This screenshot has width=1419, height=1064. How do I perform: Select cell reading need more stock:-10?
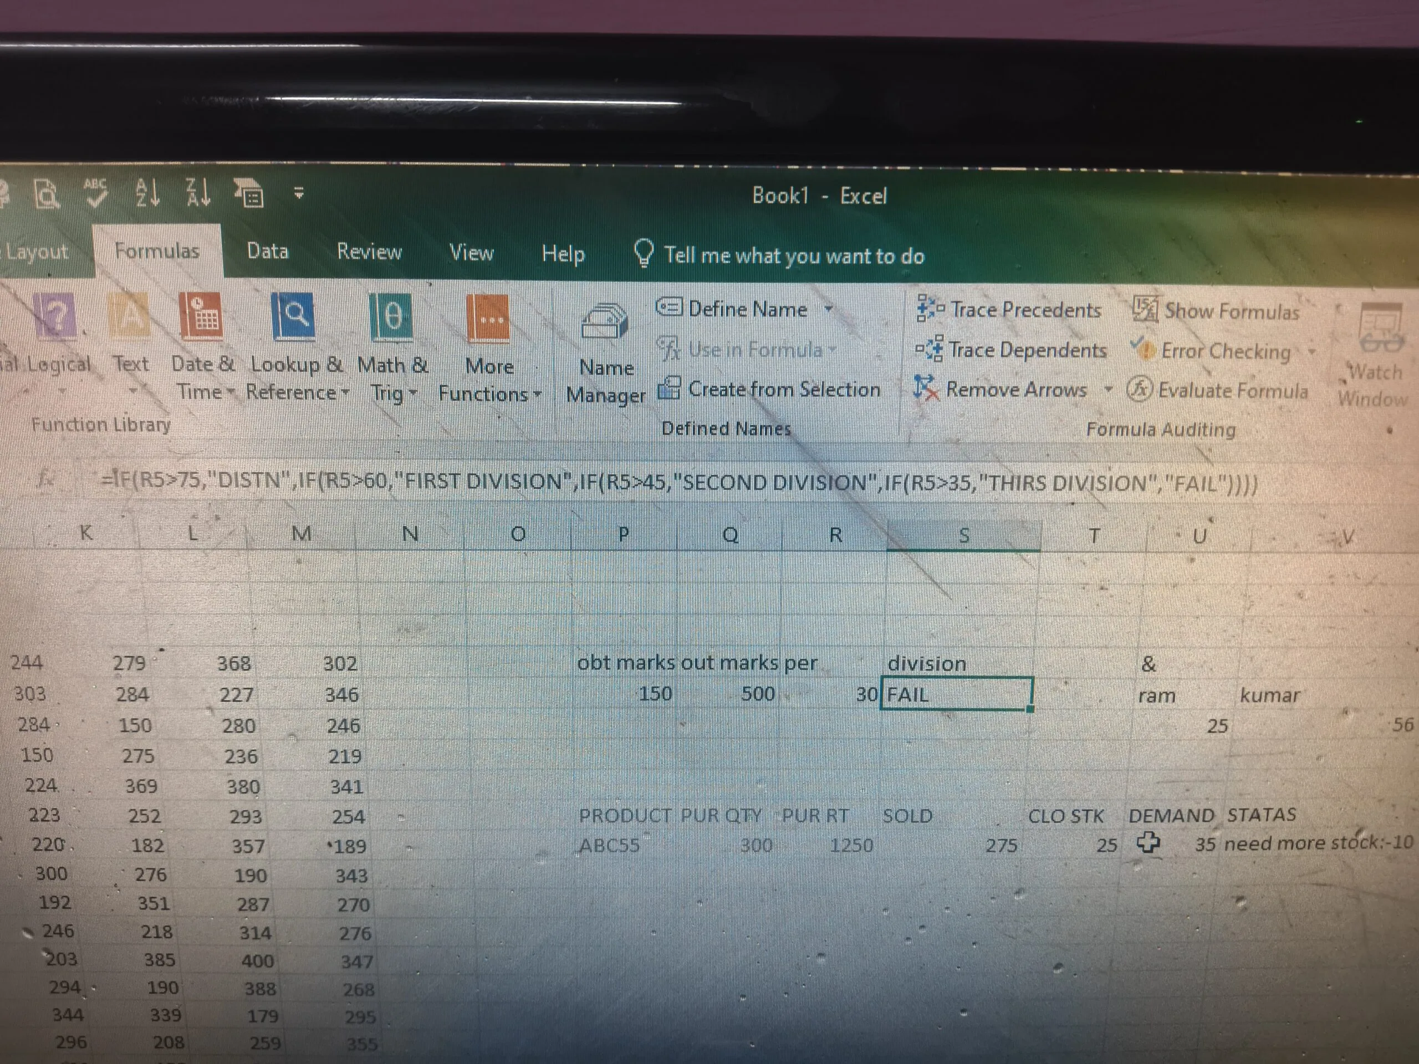pyautogui.click(x=1318, y=843)
